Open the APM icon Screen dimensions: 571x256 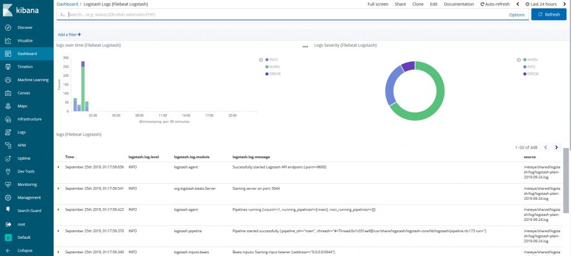coord(8,145)
